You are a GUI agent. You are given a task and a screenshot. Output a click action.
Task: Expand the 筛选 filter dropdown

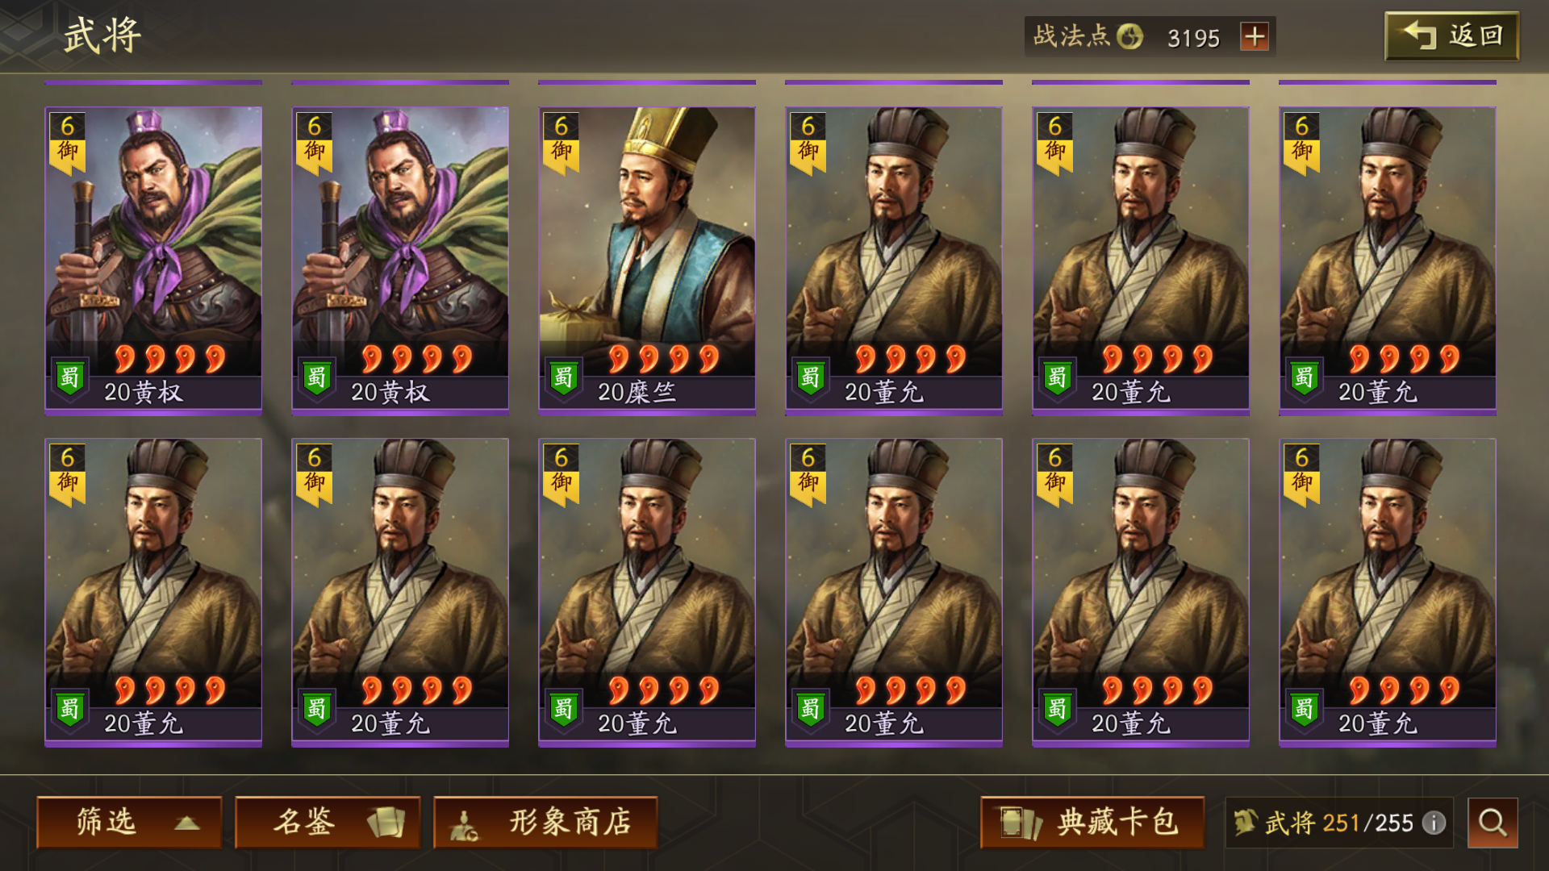[x=129, y=823]
